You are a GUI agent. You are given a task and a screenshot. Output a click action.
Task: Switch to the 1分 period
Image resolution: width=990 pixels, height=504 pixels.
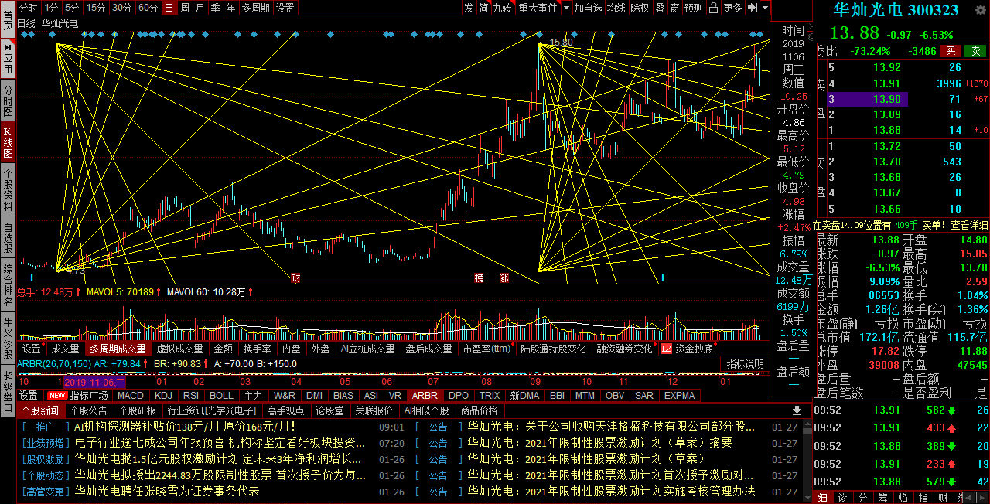point(51,8)
